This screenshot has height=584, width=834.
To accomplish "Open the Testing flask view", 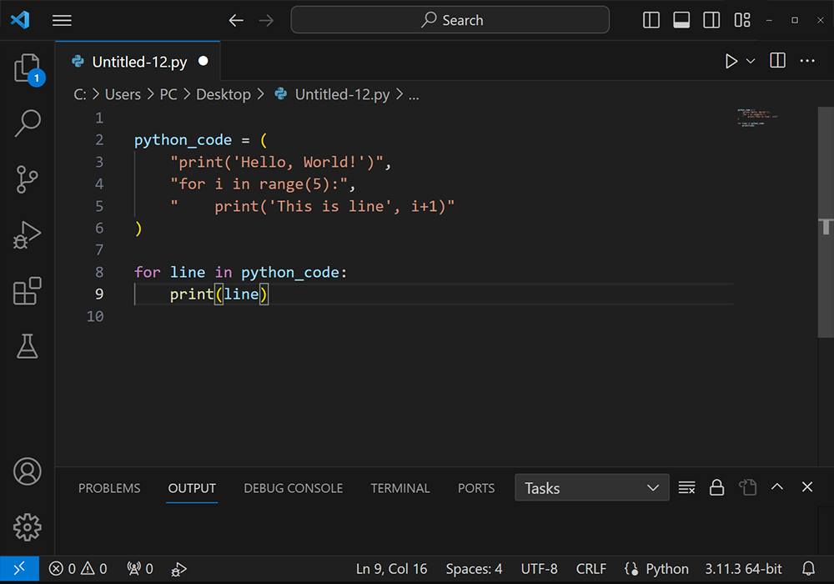I will [28, 346].
